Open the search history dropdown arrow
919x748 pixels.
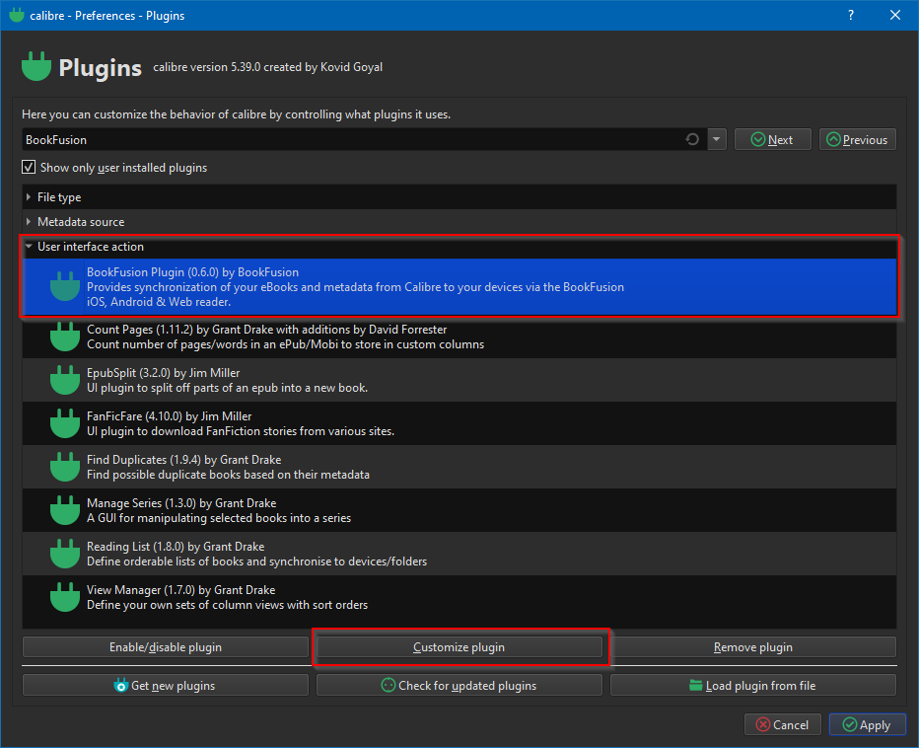click(x=716, y=139)
